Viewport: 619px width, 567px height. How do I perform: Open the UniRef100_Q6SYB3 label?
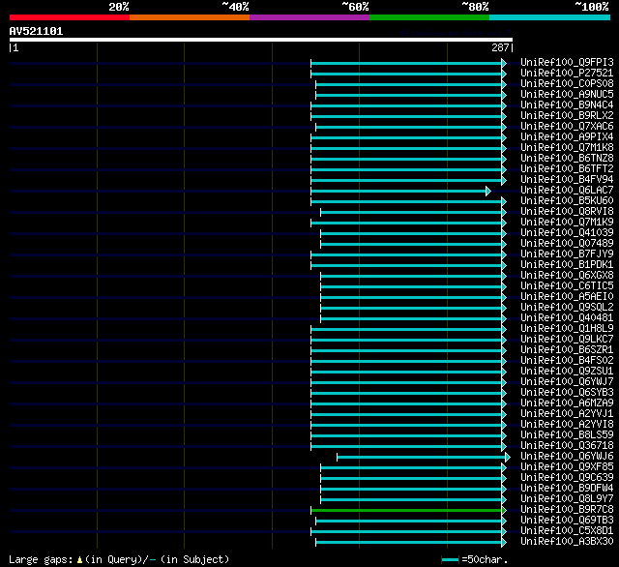[x=567, y=393]
